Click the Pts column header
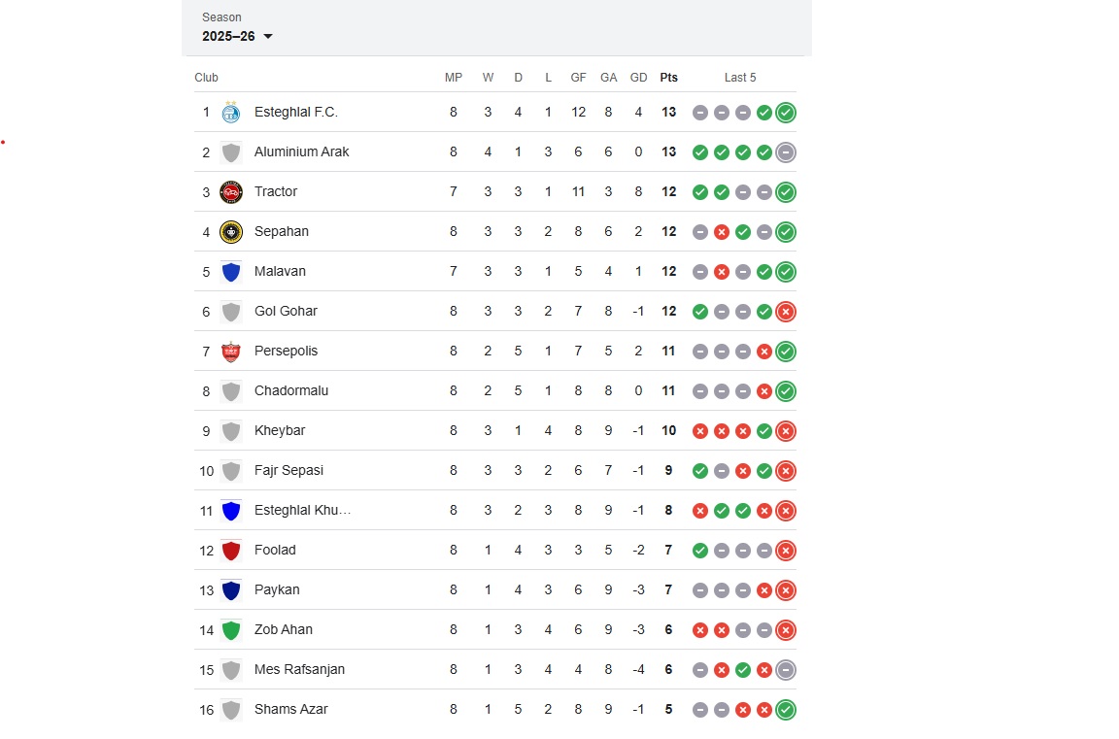This screenshot has width=1119, height=739. coord(668,78)
